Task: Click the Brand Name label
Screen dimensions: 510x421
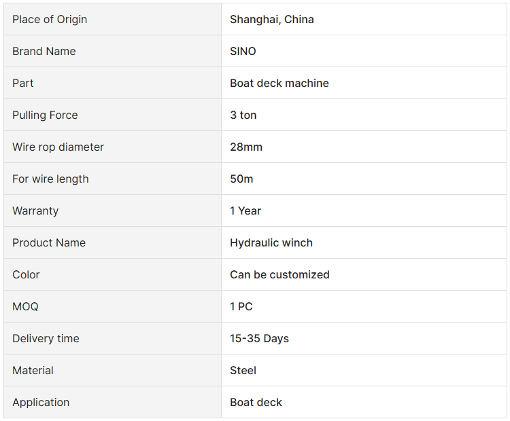Action: (x=44, y=51)
